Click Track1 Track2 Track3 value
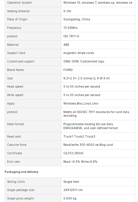 79,136
